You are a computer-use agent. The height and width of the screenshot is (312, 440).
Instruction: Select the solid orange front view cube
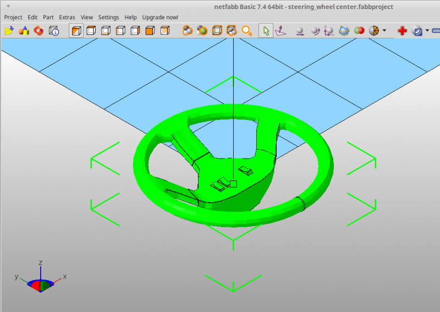pyautogui.click(x=150, y=30)
